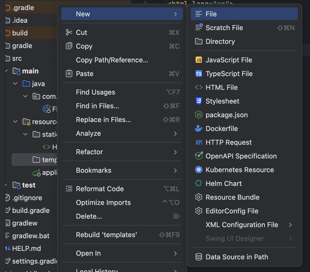Collapse the com package chevron
310x272 pixels.
25,96
